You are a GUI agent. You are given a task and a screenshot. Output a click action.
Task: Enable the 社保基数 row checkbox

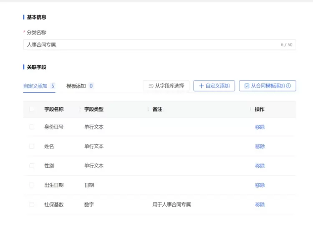pos(32,205)
